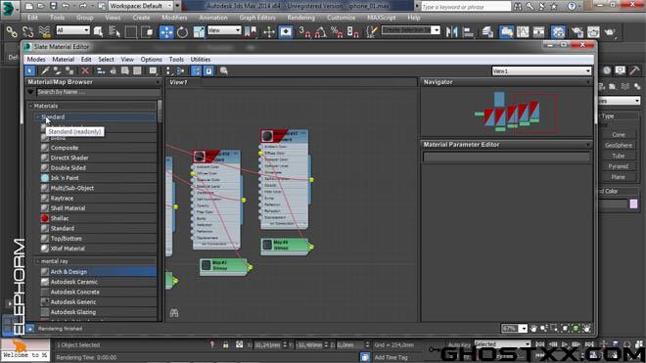The height and width of the screenshot is (363, 646).
Task: Click the Cone button in command panel
Action: pos(618,135)
